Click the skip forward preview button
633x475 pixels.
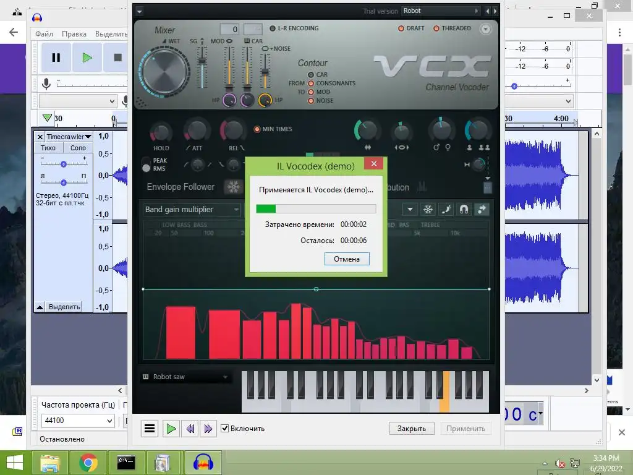tap(208, 428)
